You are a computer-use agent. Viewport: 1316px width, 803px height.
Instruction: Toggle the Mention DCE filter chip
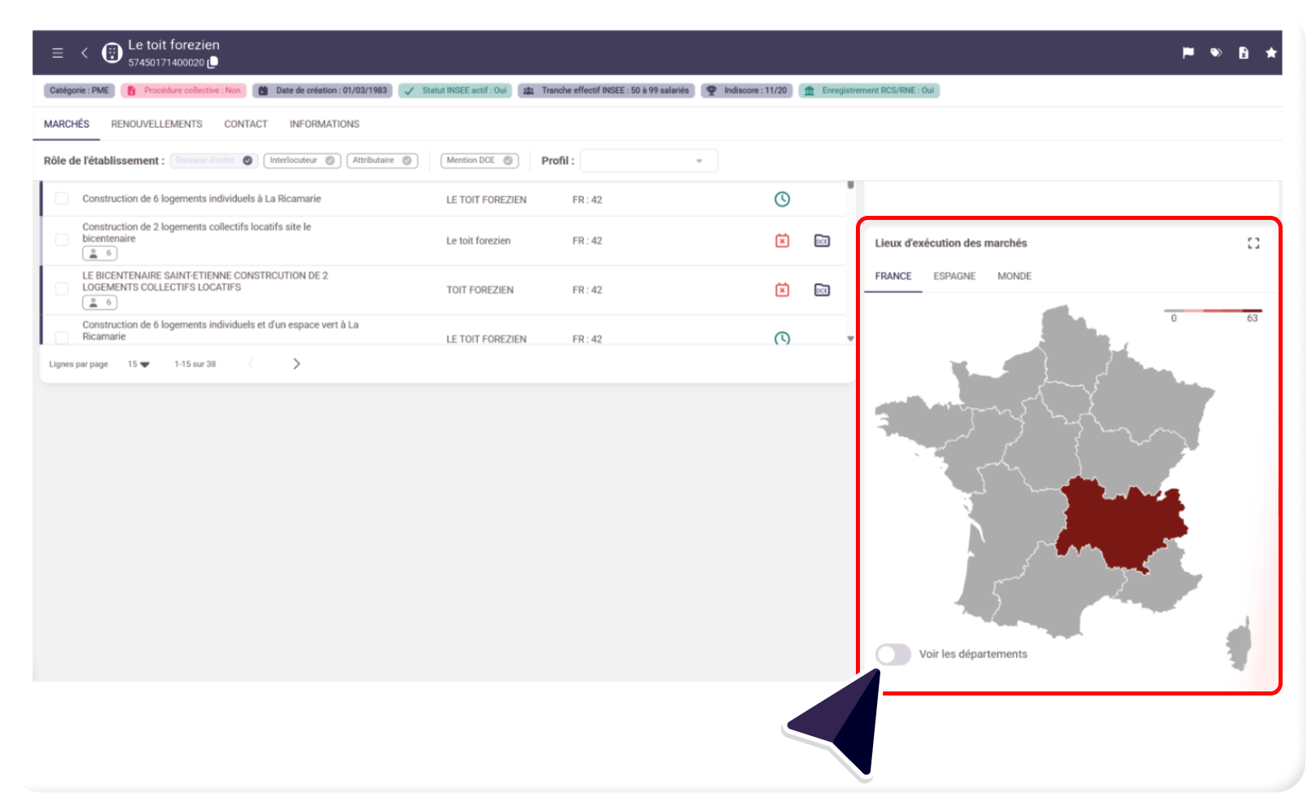[x=479, y=160]
